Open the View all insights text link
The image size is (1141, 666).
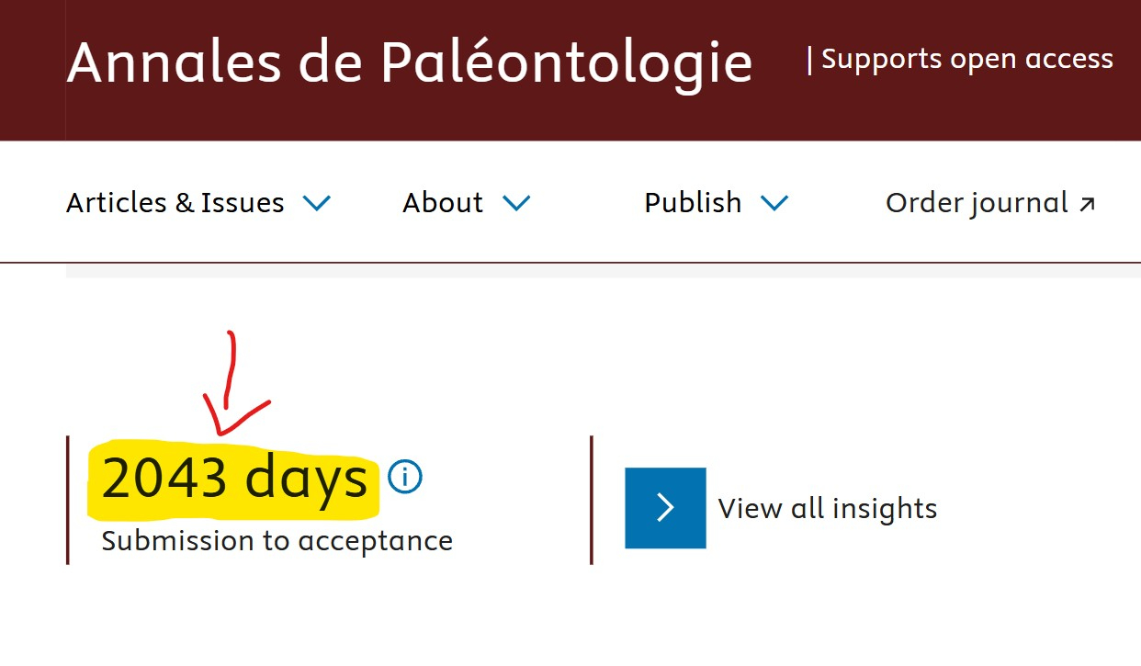(x=828, y=508)
